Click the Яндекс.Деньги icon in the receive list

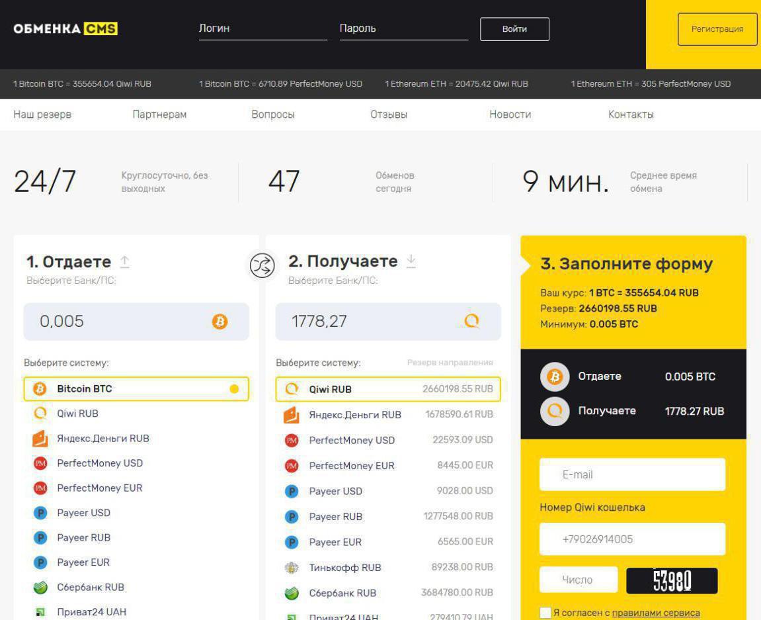(291, 415)
